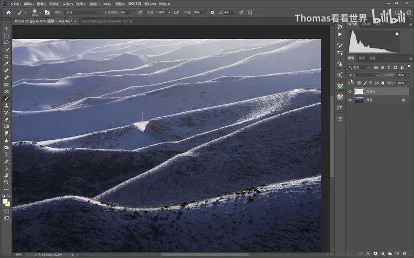Add a layer mask at panel bottom

(x=375, y=254)
